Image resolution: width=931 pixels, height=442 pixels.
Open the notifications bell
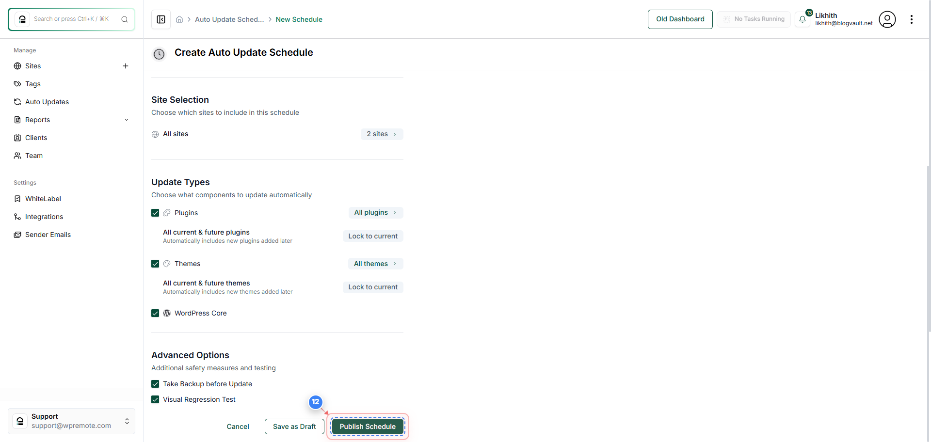pos(803,19)
